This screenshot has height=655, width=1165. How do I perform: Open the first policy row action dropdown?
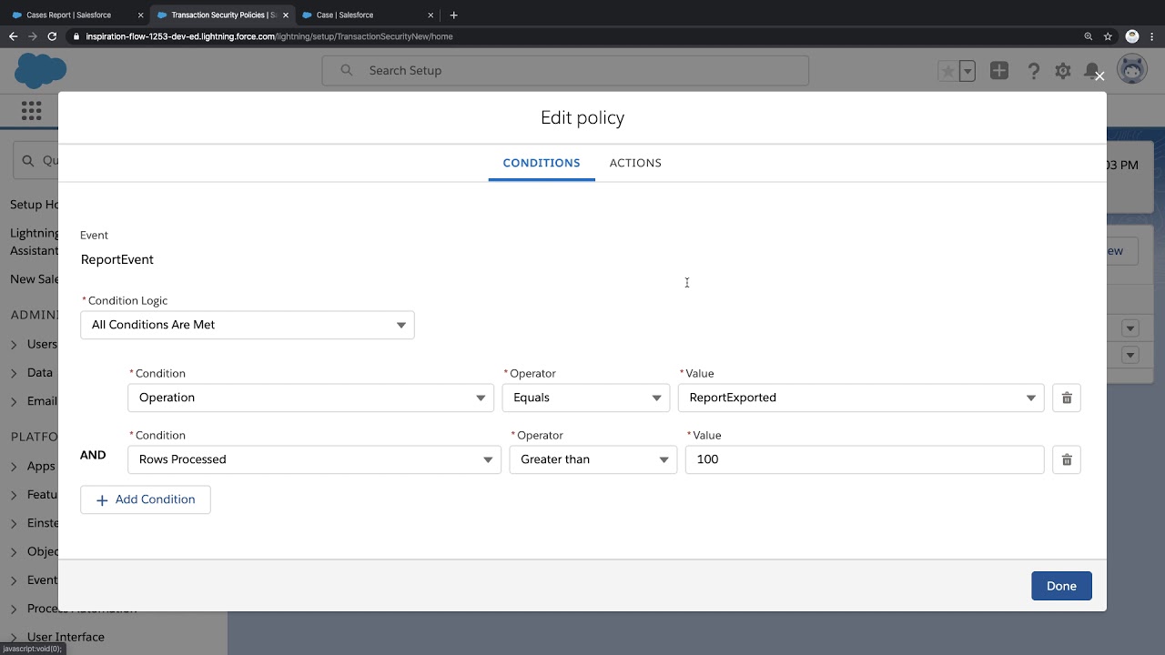coord(1130,328)
